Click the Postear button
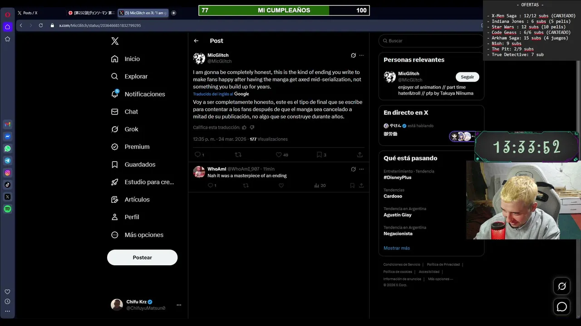The width and height of the screenshot is (581, 326). coord(142,257)
